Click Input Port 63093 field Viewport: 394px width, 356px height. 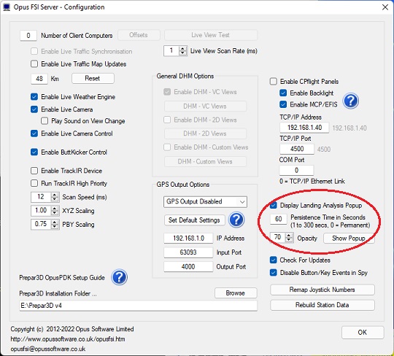(x=188, y=252)
